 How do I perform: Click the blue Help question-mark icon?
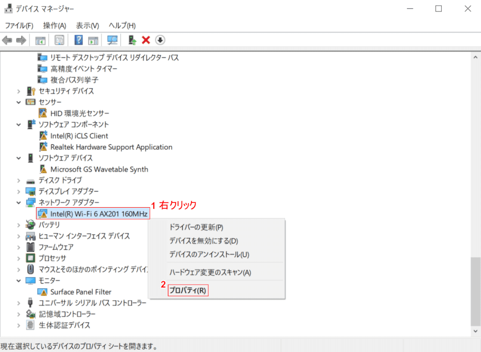click(x=78, y=40)
